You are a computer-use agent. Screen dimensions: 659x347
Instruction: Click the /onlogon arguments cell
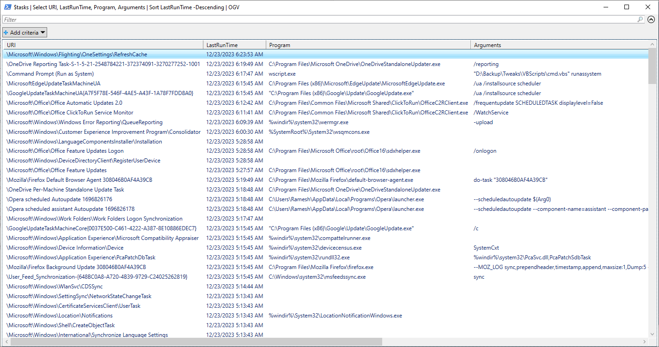pyautogui.click(x=486, y=151)
